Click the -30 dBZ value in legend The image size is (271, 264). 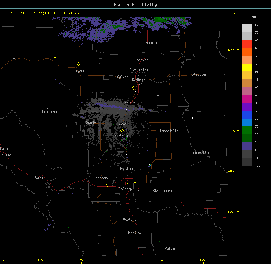(x=257, y=166)
